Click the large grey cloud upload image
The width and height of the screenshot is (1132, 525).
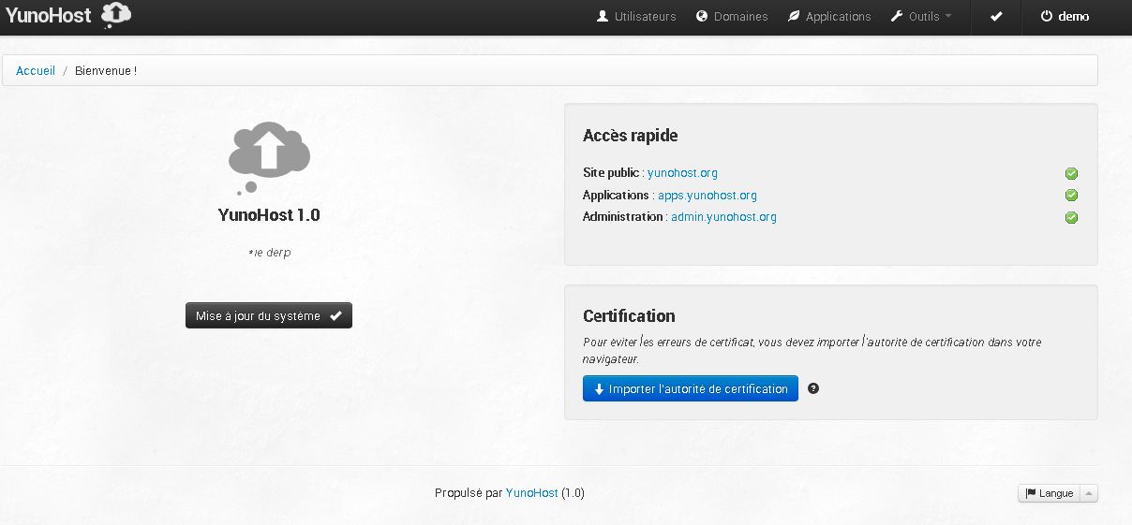point(269,157)
